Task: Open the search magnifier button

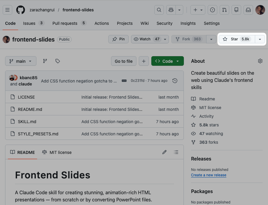Action: (x=159, y=10)
